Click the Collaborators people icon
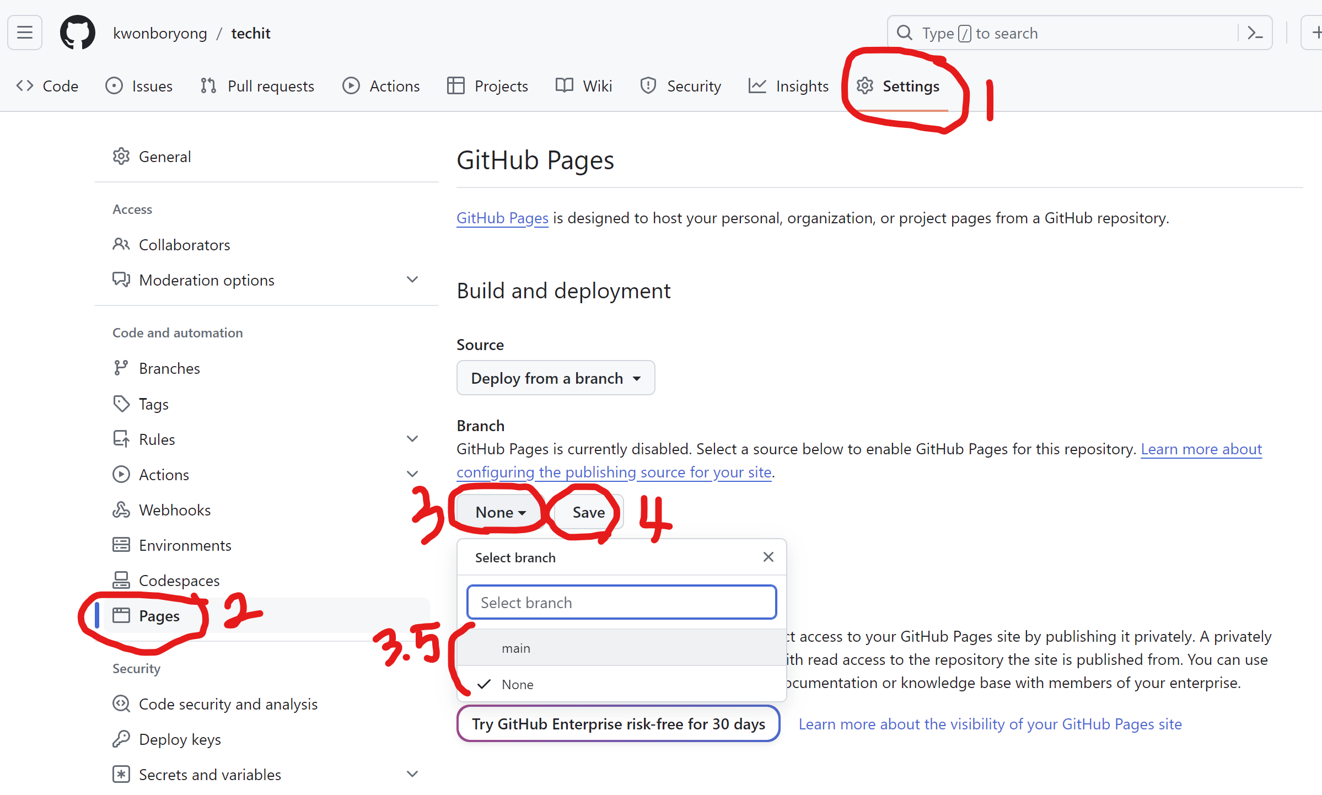Viewport: 1322px width, 795px height. [121, 244]
